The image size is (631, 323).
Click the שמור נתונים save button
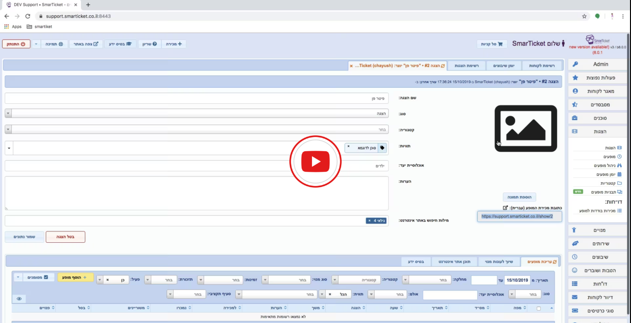tap(24, 237)
